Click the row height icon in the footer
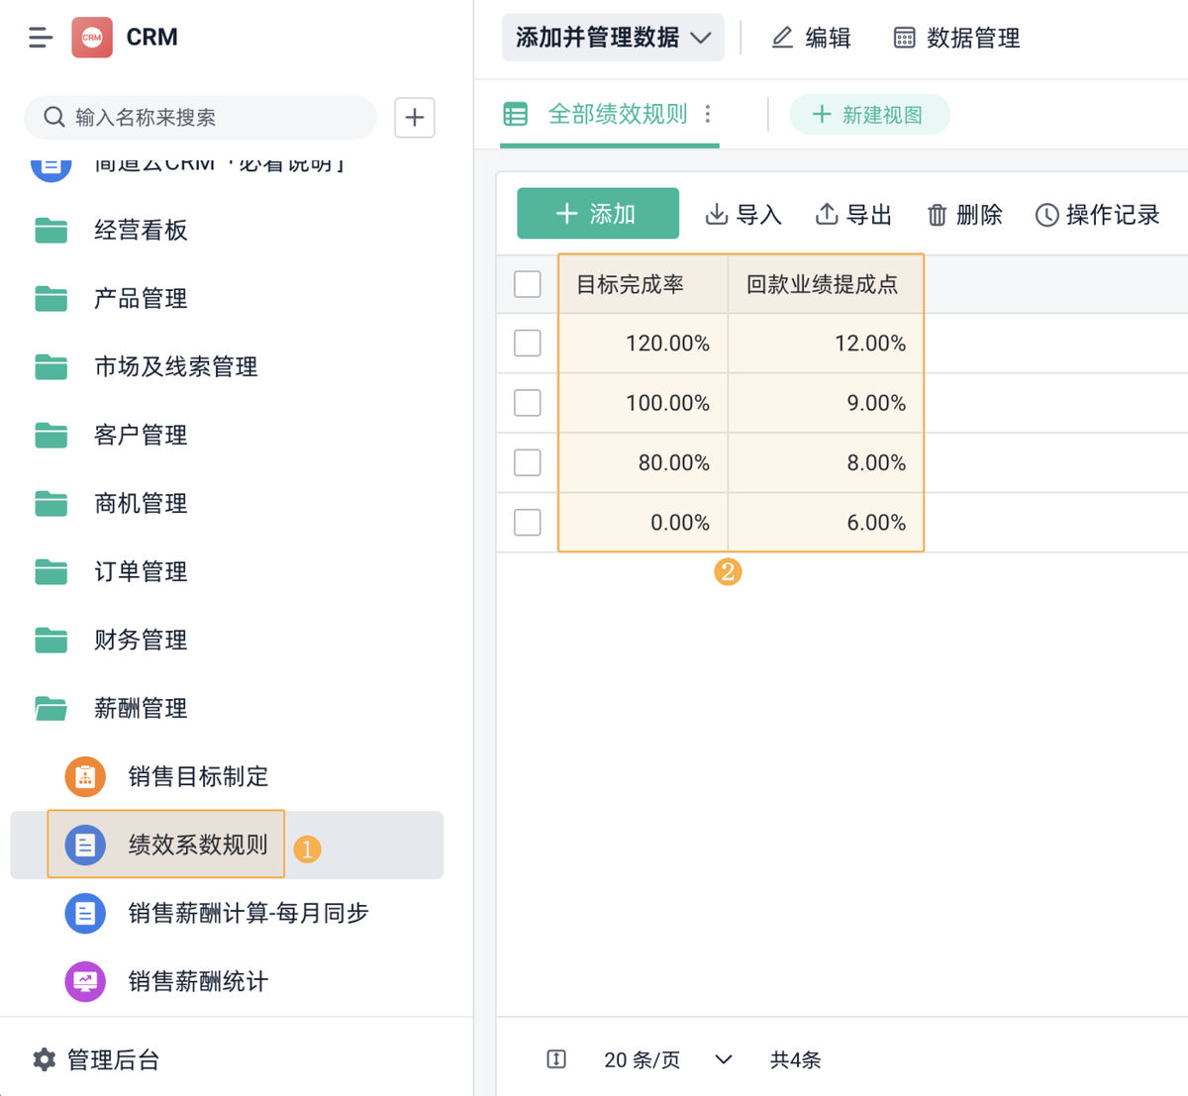 click(556, 1059)
